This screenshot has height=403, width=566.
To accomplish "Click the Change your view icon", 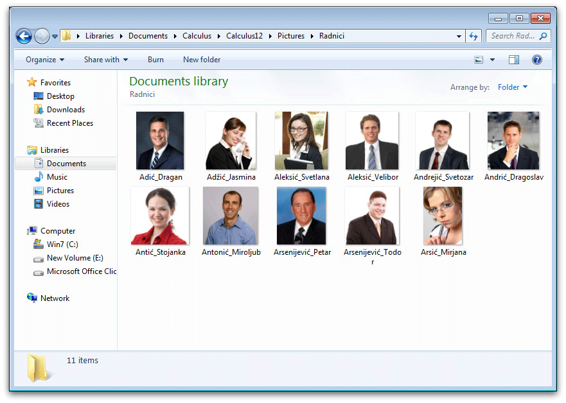I will click(479, 60).
